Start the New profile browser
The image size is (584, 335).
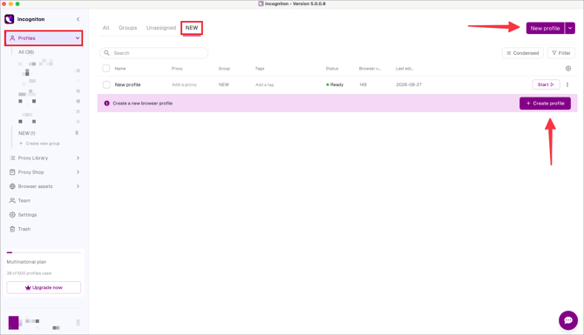(x=546, y=84)
